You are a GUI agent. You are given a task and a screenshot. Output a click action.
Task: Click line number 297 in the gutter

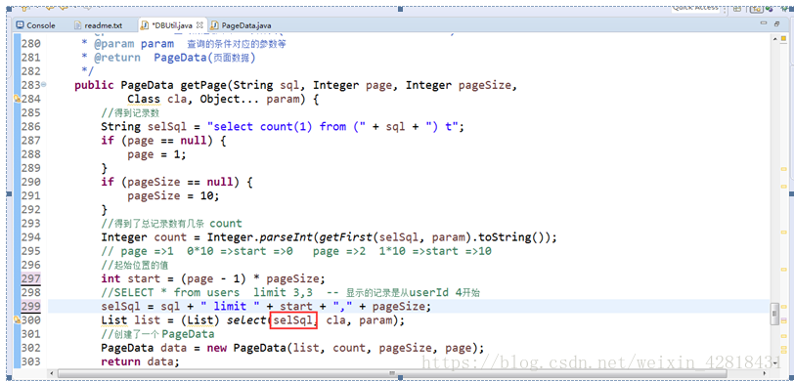point(31,278)
